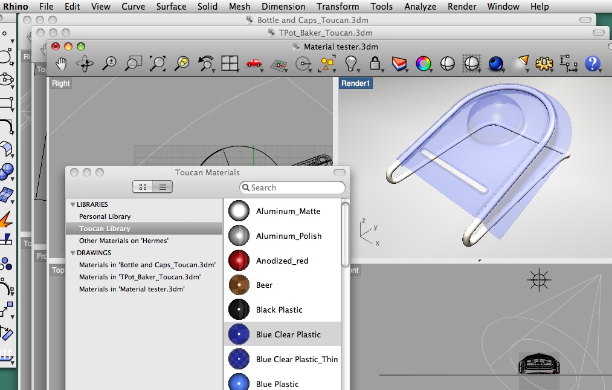Collapse the LIBRARIES section
Image resolution: width=612 pixels, height=390 pixels.
click(x=73, y=204)
